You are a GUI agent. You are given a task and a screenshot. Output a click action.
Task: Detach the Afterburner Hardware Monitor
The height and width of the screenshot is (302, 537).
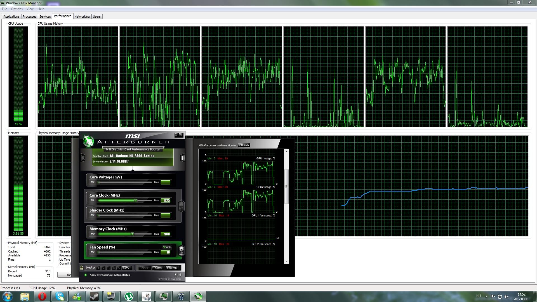pos(244,145)
